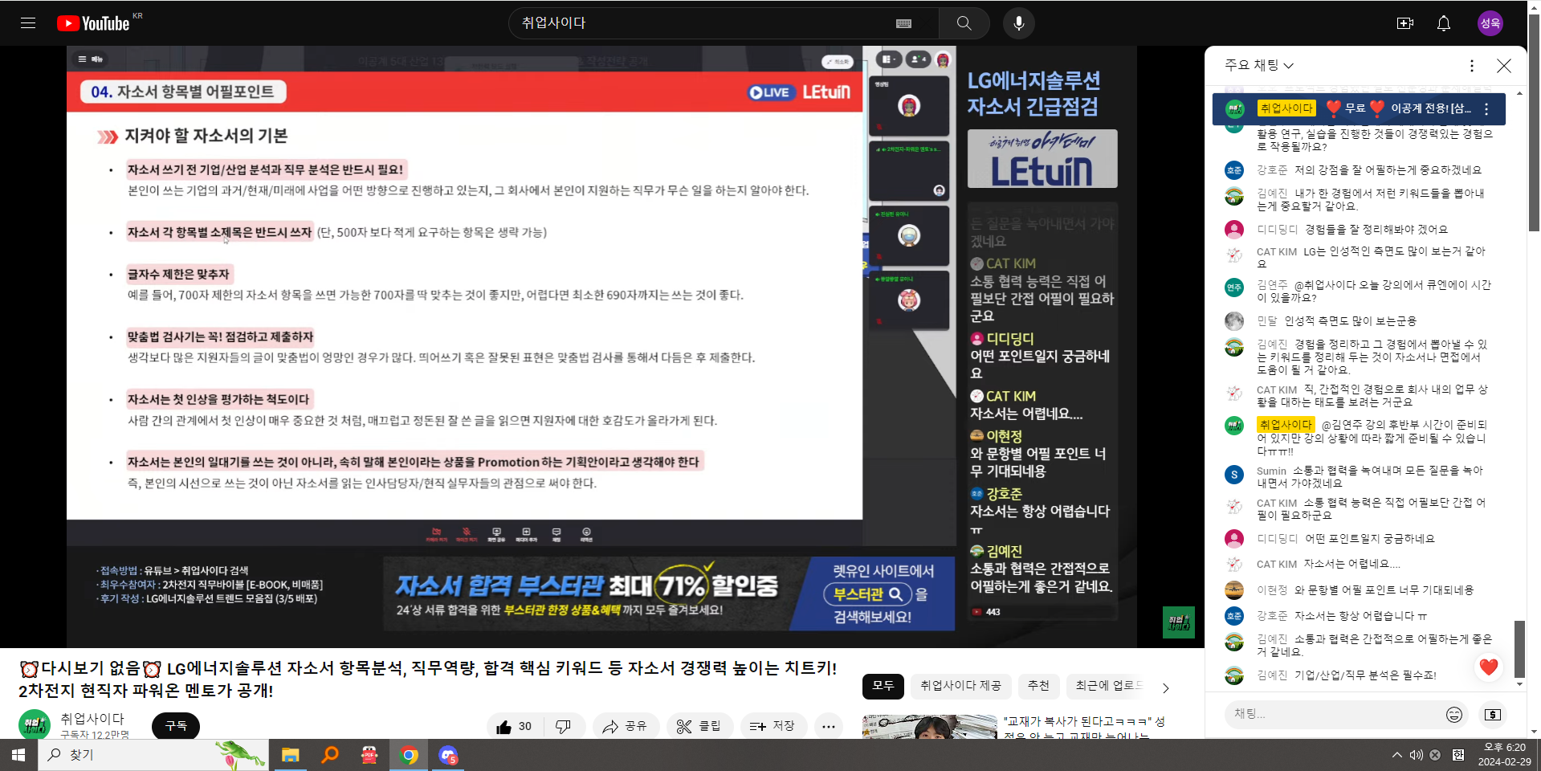Open the 취업사이다 channel name link
1541x771 pixels.
[x=92, y=719]
